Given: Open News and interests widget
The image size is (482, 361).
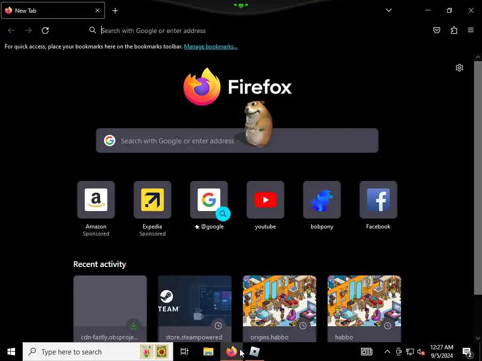Looking at the screenshot, I should [x=366, y=352].
